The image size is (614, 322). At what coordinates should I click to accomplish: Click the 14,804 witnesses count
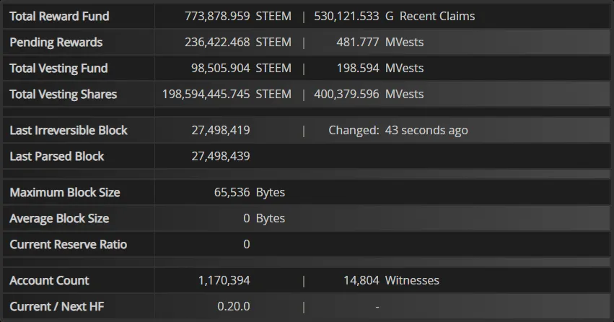[361, 280]
